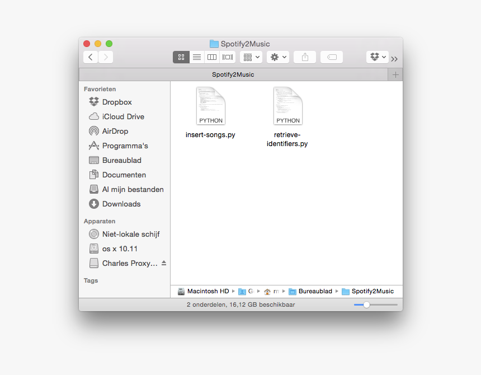The height and width of the screenshot is (375, 481).
Task: Open Downloads in the sidebar
Action: 124,204
